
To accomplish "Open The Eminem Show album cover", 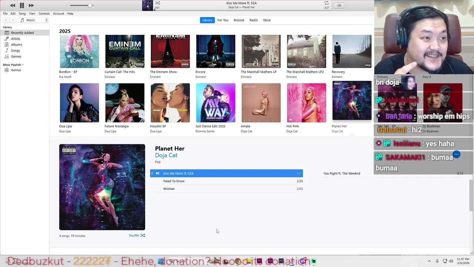I will [170, 52].
